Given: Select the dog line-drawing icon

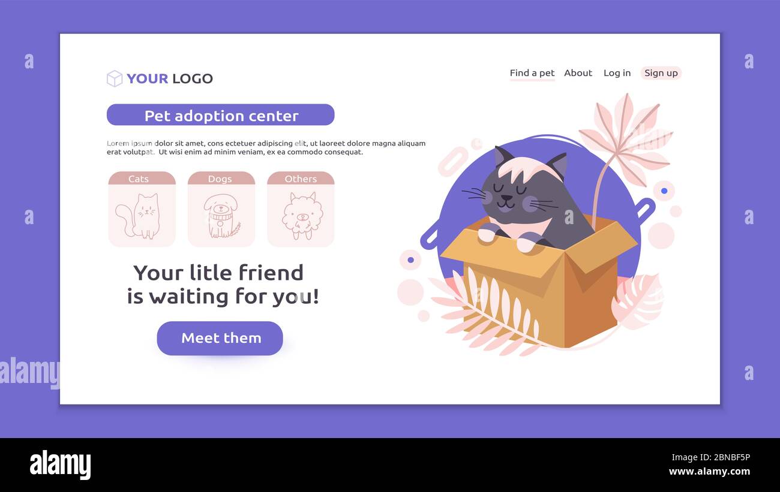Looking at the screenshot, I should [x=221, y=216].
